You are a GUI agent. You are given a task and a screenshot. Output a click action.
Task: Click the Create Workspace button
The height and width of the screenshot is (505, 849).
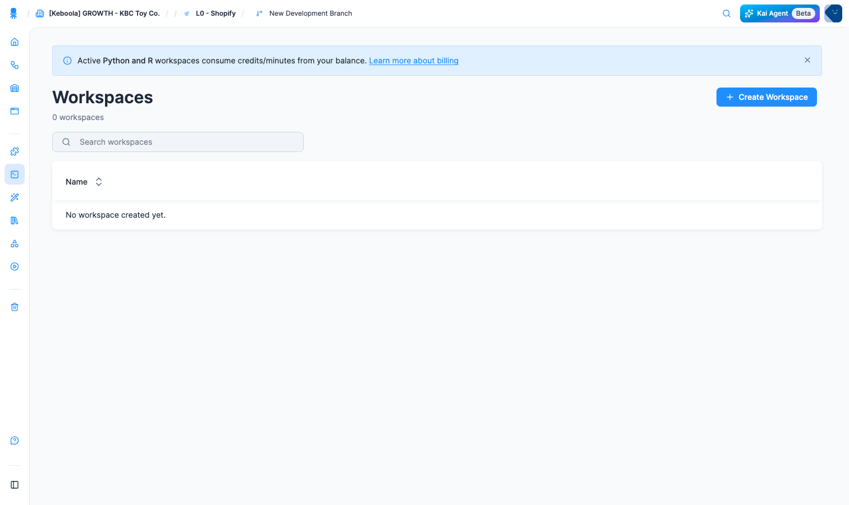[x=766, y=97]
